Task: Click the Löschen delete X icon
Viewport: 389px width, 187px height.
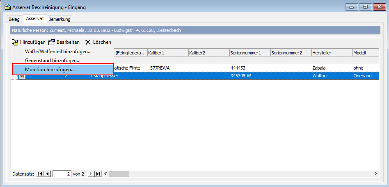Action: [x=88, y=42]
